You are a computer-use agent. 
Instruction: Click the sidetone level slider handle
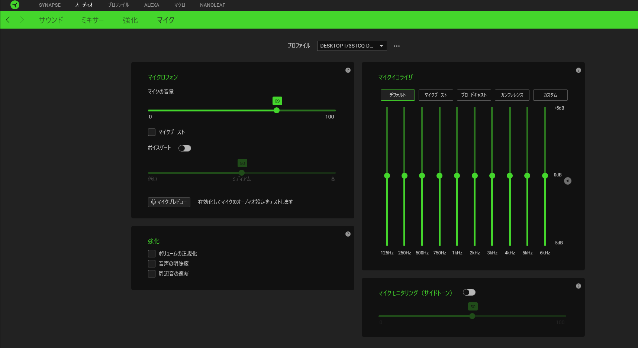pos(472,316)
